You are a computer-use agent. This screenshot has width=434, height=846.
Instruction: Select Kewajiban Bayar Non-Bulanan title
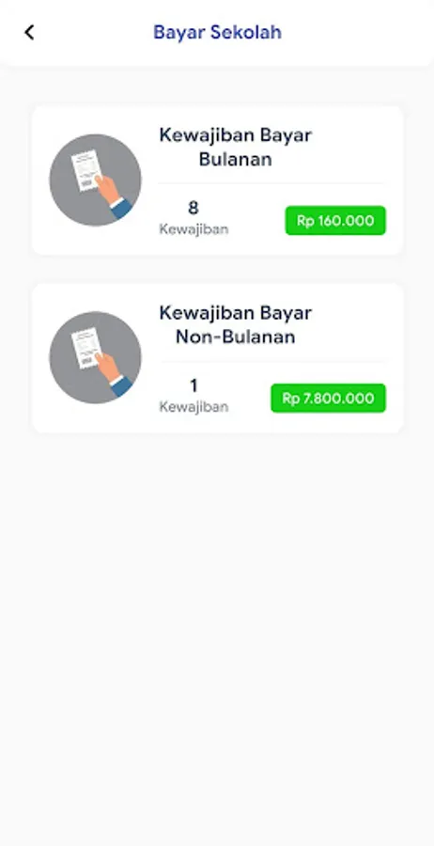(236, 324)
